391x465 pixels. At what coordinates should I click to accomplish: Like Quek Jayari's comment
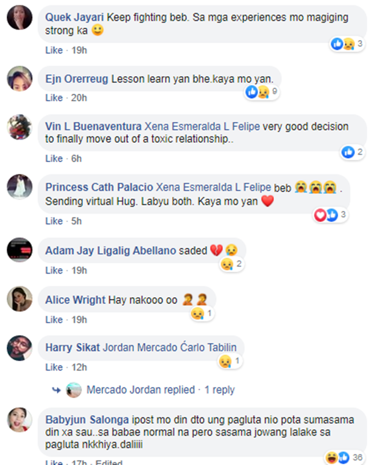54,50
